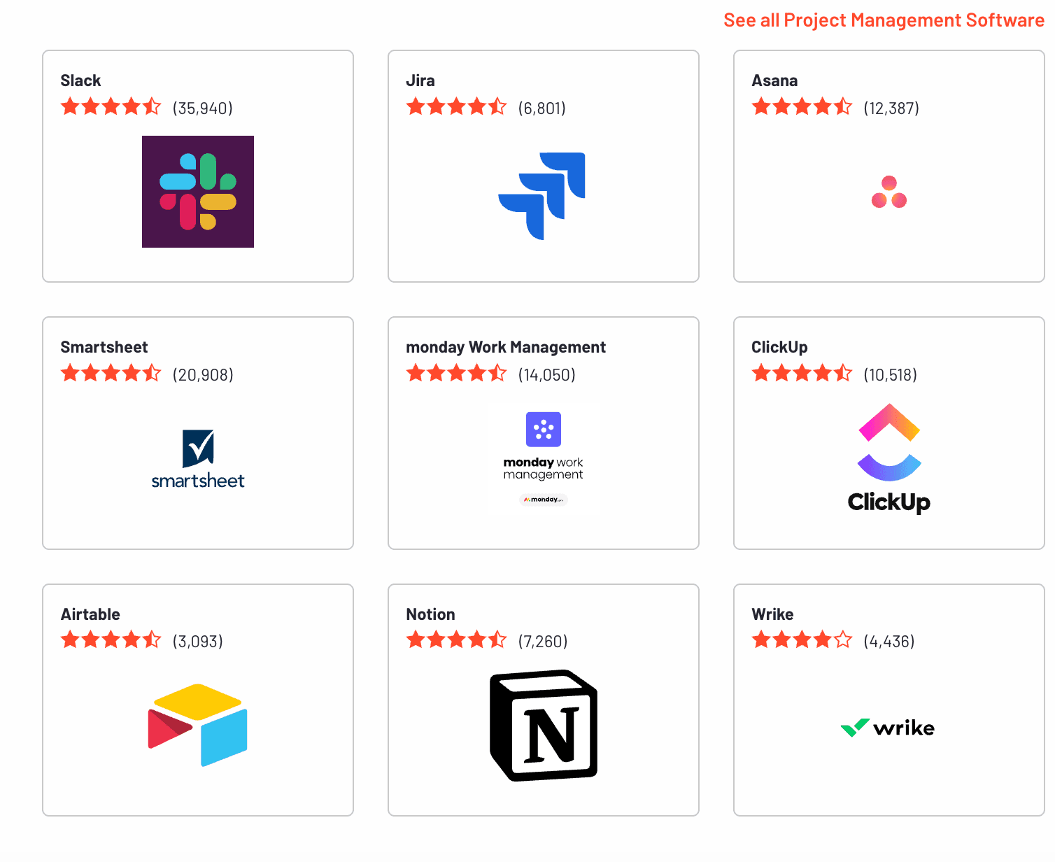
Task: Click the ClickUp logo icon
Action: tap(889, 458)
